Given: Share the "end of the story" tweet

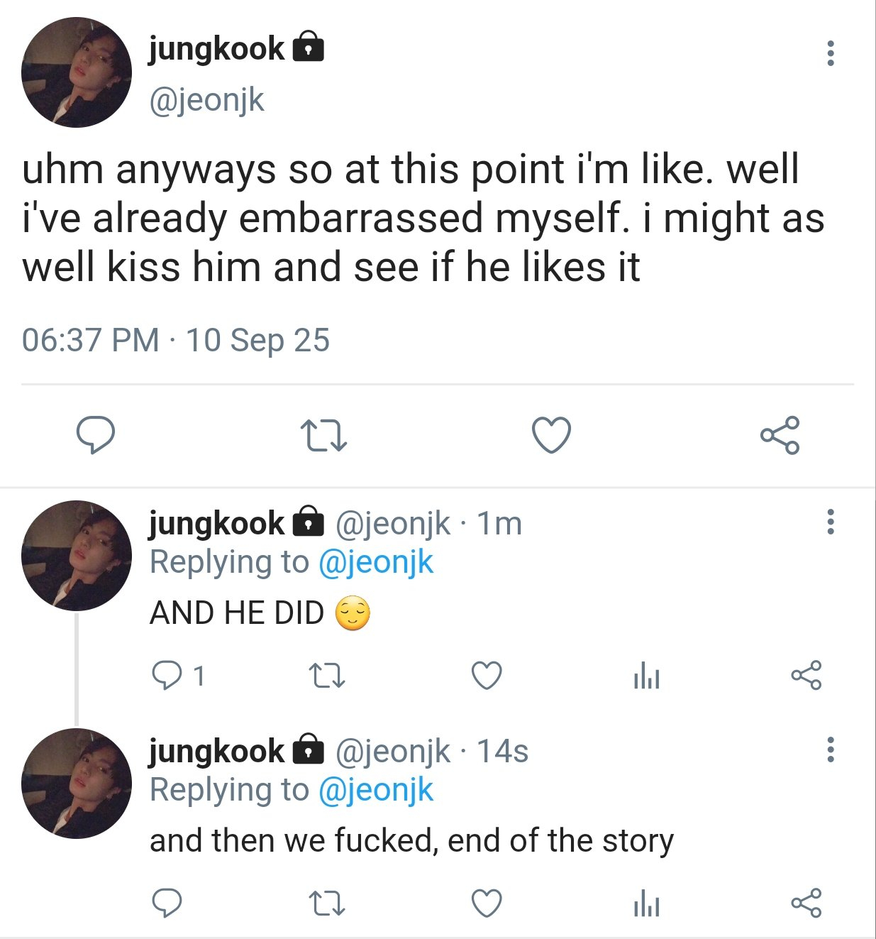Looking at the screenshot, I should pyautogui.click(x=806, y=904).
